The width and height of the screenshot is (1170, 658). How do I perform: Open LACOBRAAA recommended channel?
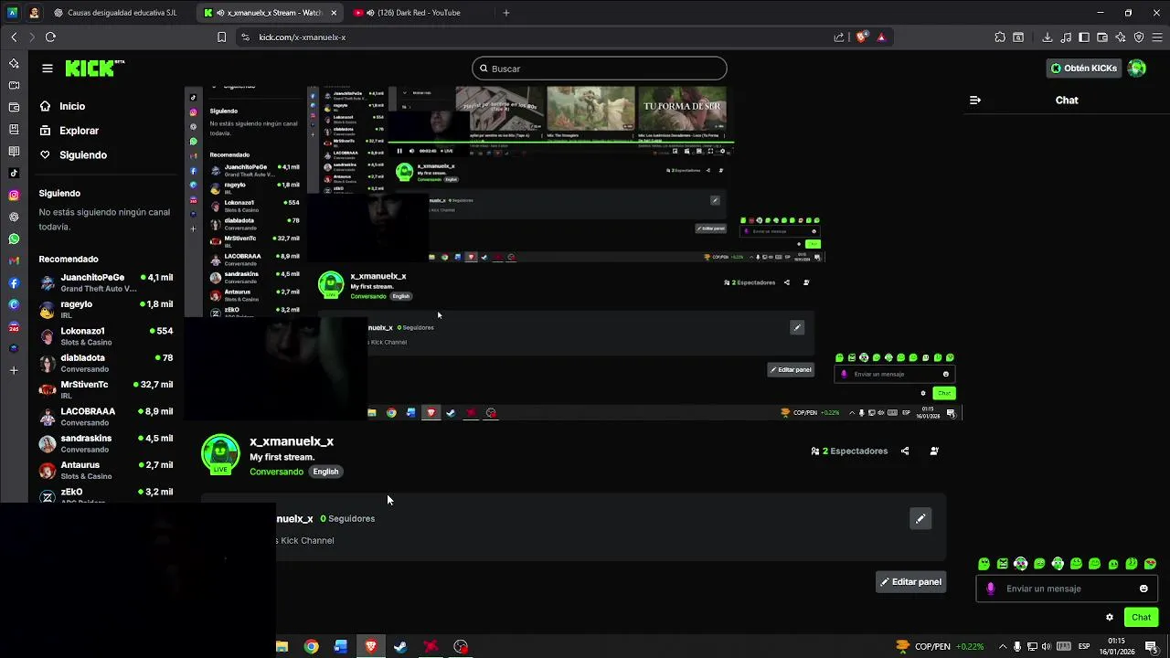106,417
